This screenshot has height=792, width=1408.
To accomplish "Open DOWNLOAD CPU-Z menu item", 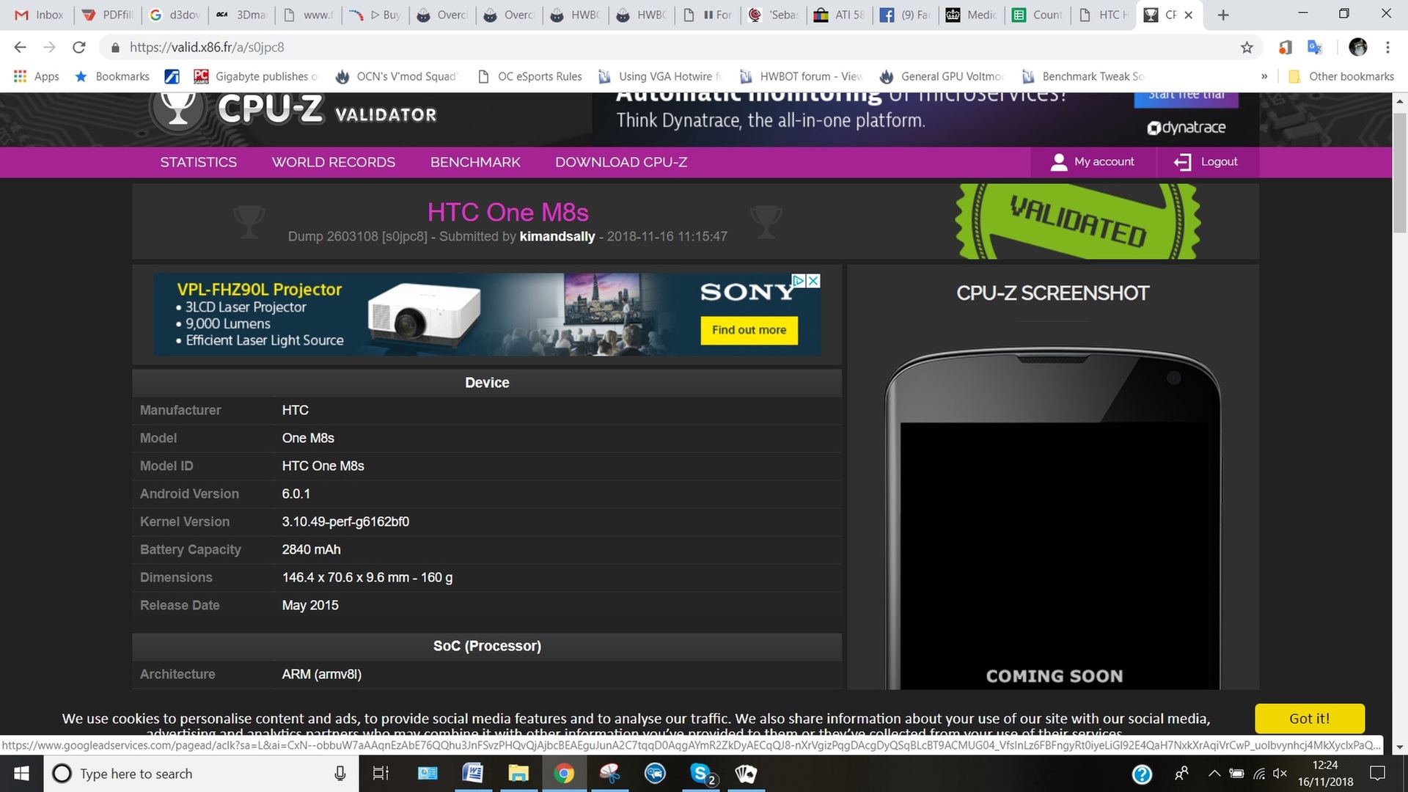I will click(x=621, y=162).
